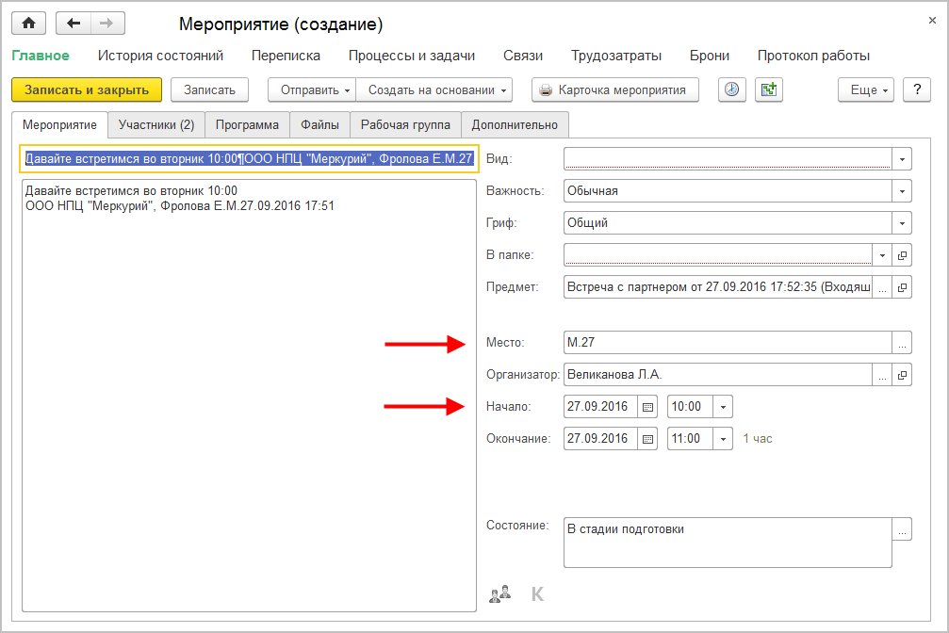The width and height of the screenshot is (949, 633).
Task: Open calendar picker for Окончание date
Action: [647, 439]
